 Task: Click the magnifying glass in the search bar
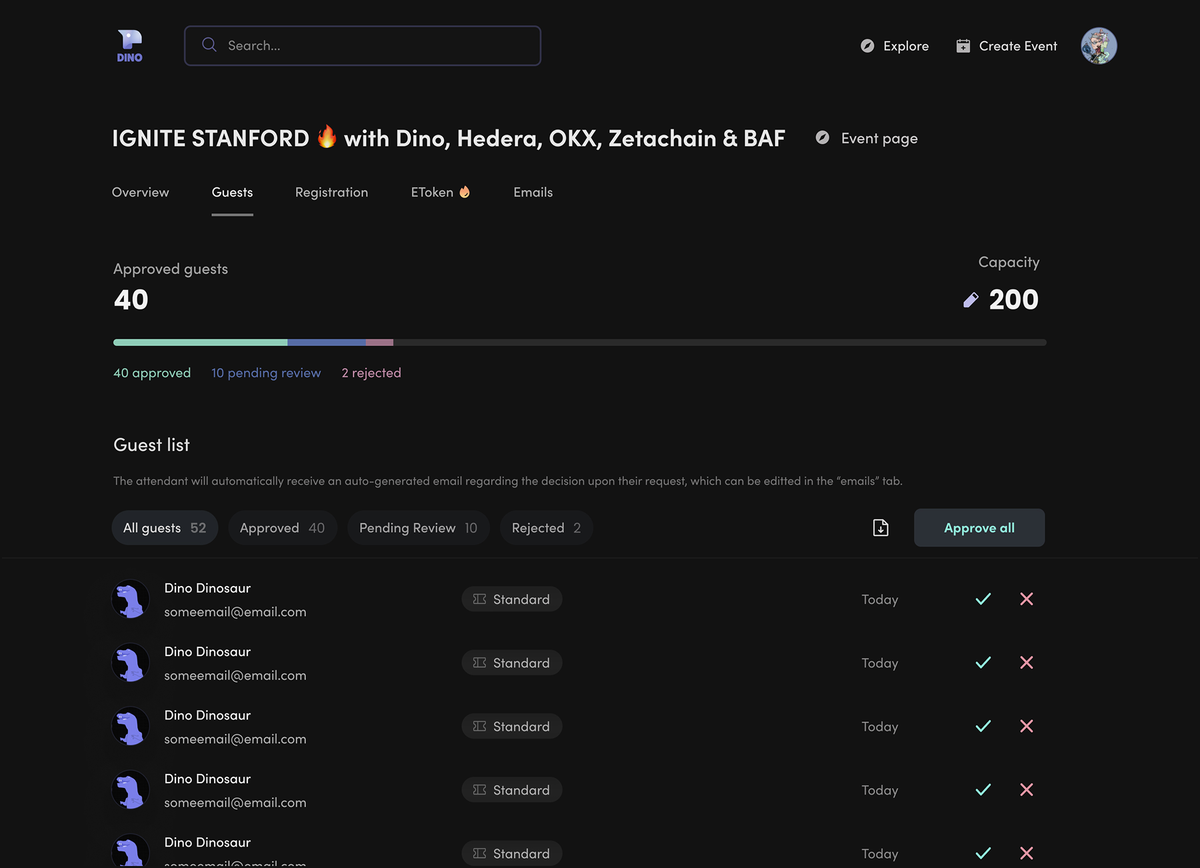click(x=209, y=45)
